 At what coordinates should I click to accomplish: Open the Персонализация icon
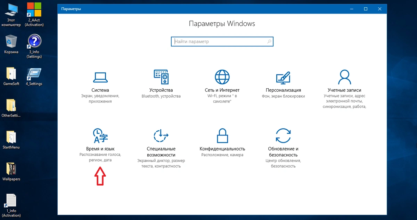pos(283,77)
